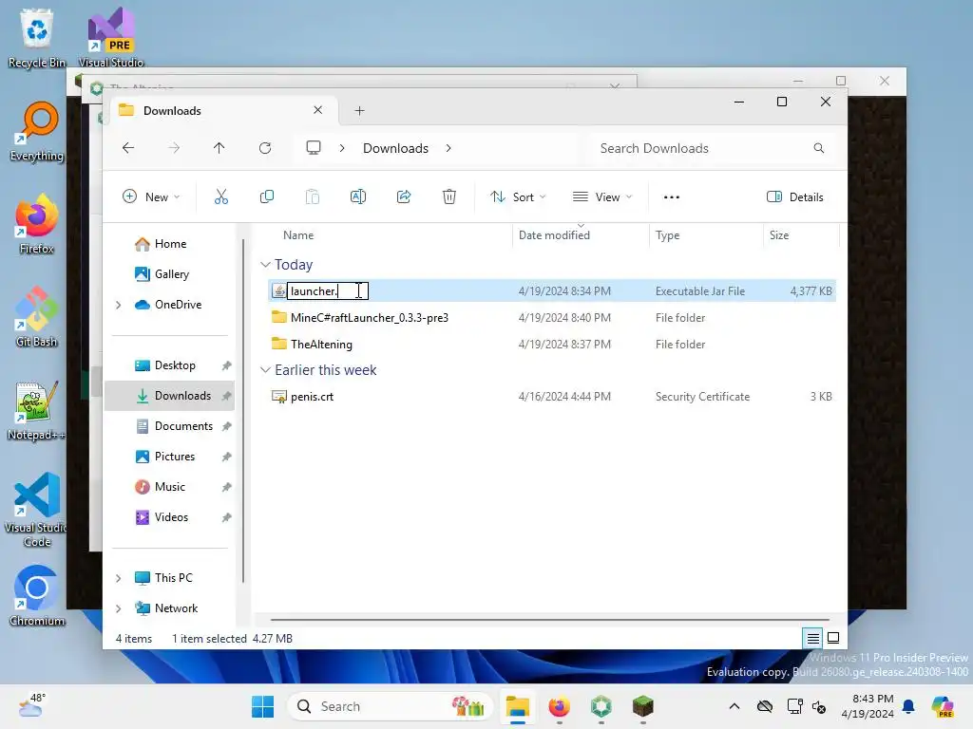Click the PC monitor icon in address bar

[314, 148]
